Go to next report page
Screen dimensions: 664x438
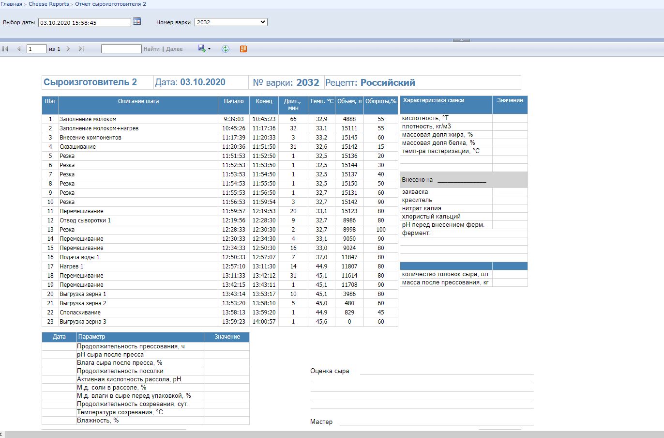point(68,49)
